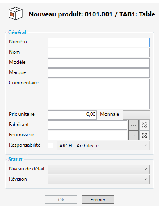The width and height of the screenshot is (159, 206).
Task: Click the Prix unitaire value field
Action: click(72, 115)
